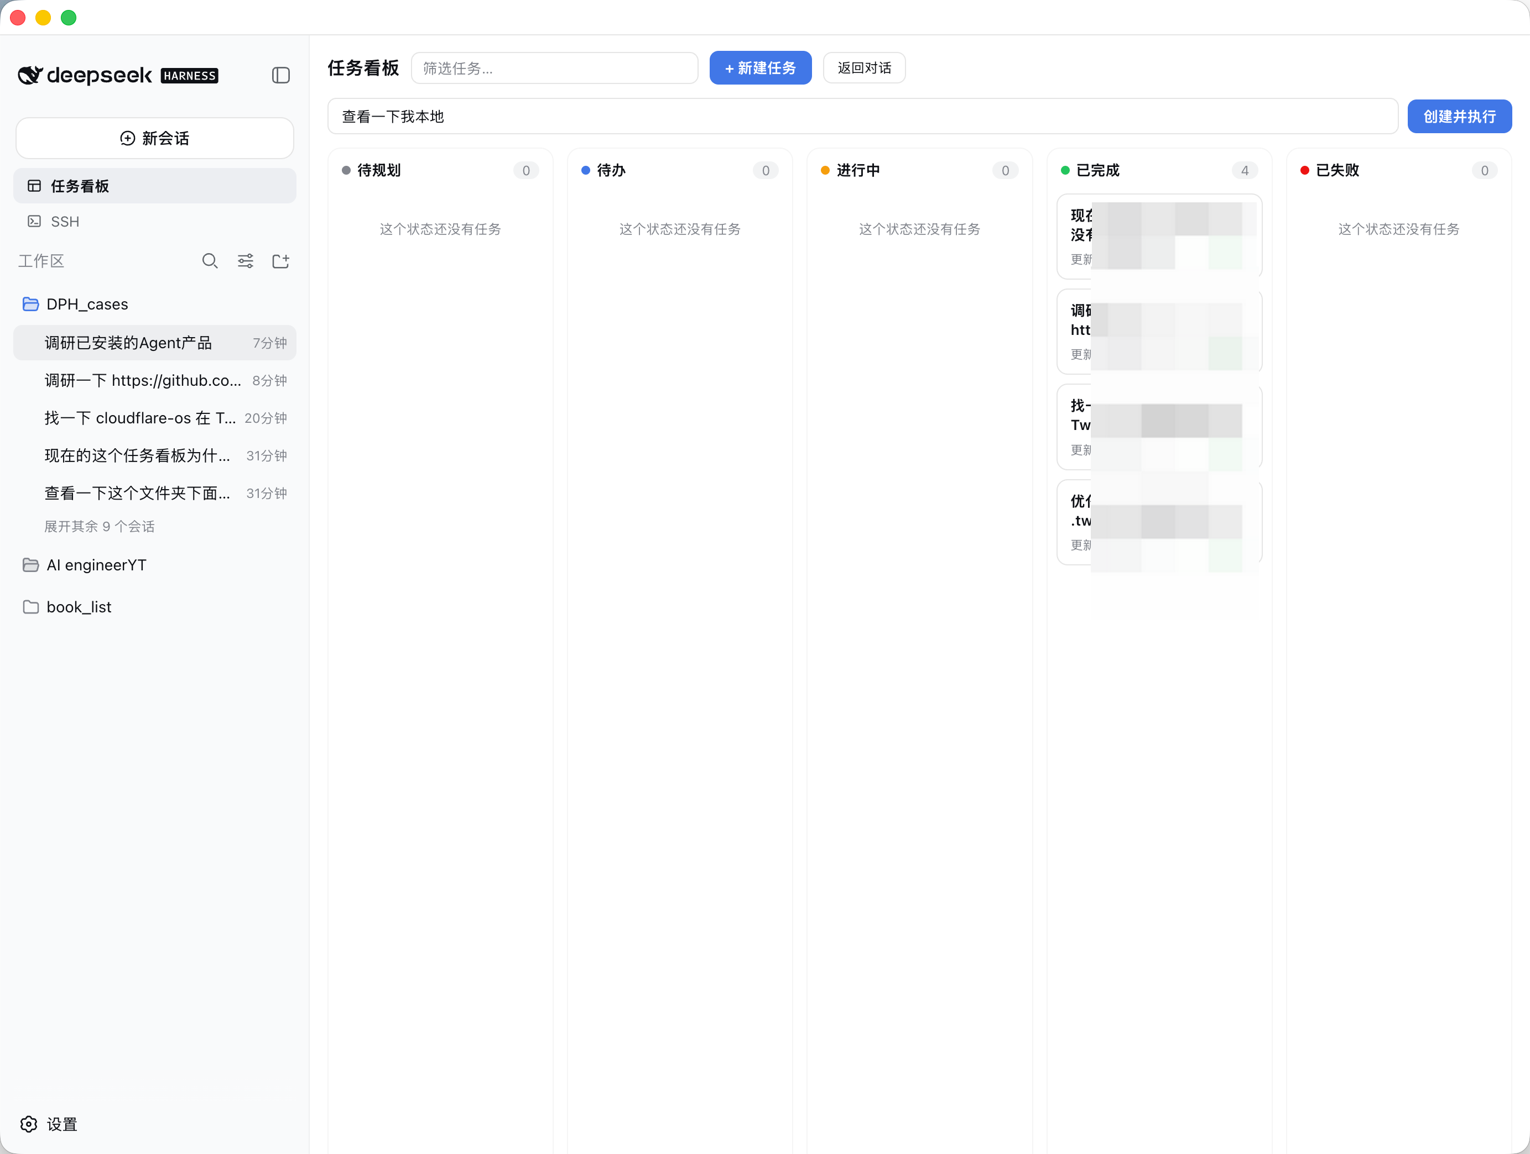Click the green fullscreen window button
This screenshot has width=1530, height=1154.
(x=69, y=17)
